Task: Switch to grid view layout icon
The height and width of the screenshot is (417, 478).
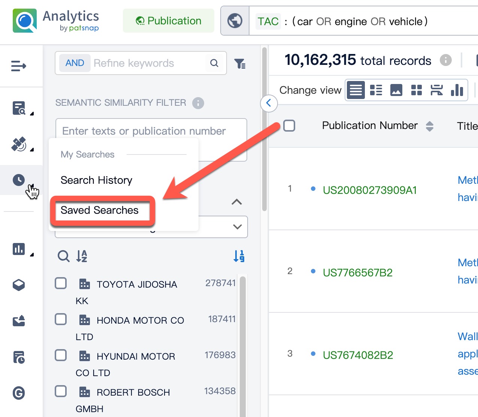Action: coord(416,90)
